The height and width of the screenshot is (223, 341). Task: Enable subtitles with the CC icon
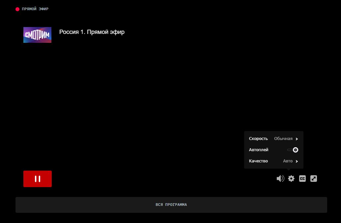[302, 179]
